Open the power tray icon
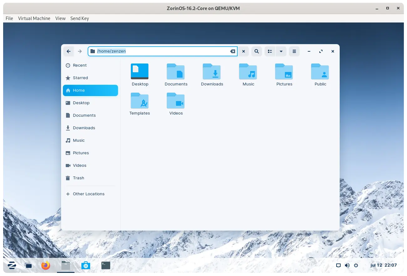 [x=356, y=265]
